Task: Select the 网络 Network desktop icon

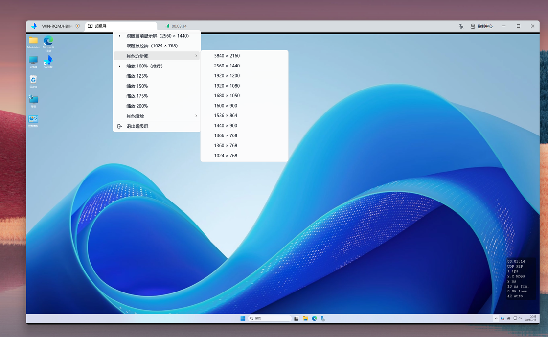Action: (x=33, y=101)
